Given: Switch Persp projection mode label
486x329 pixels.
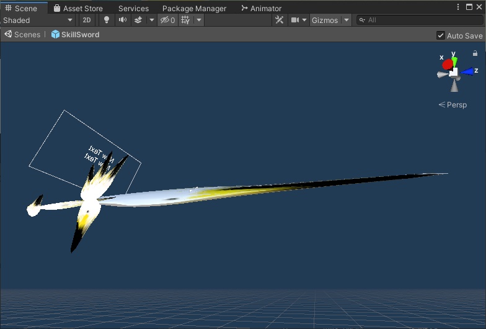Looking at the screenshot, I should pos(453,104).
